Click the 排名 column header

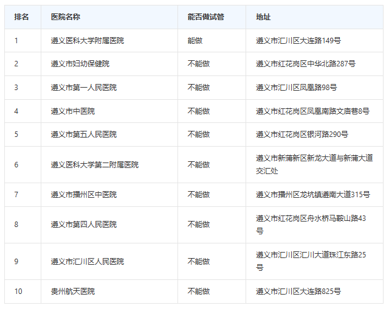click(22, 17)
